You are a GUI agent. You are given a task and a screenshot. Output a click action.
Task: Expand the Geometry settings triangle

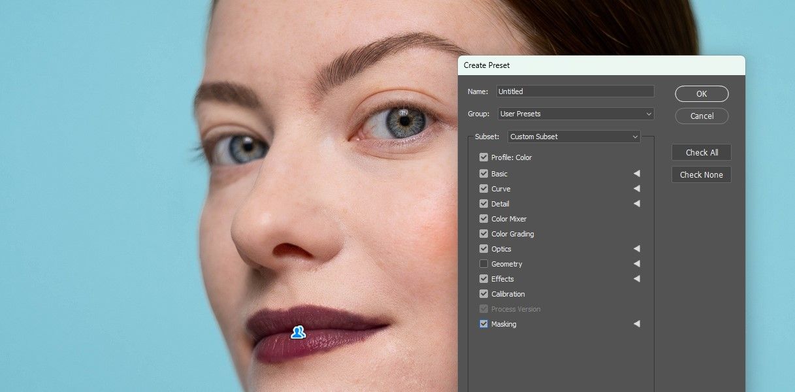[x=636, y=264]
